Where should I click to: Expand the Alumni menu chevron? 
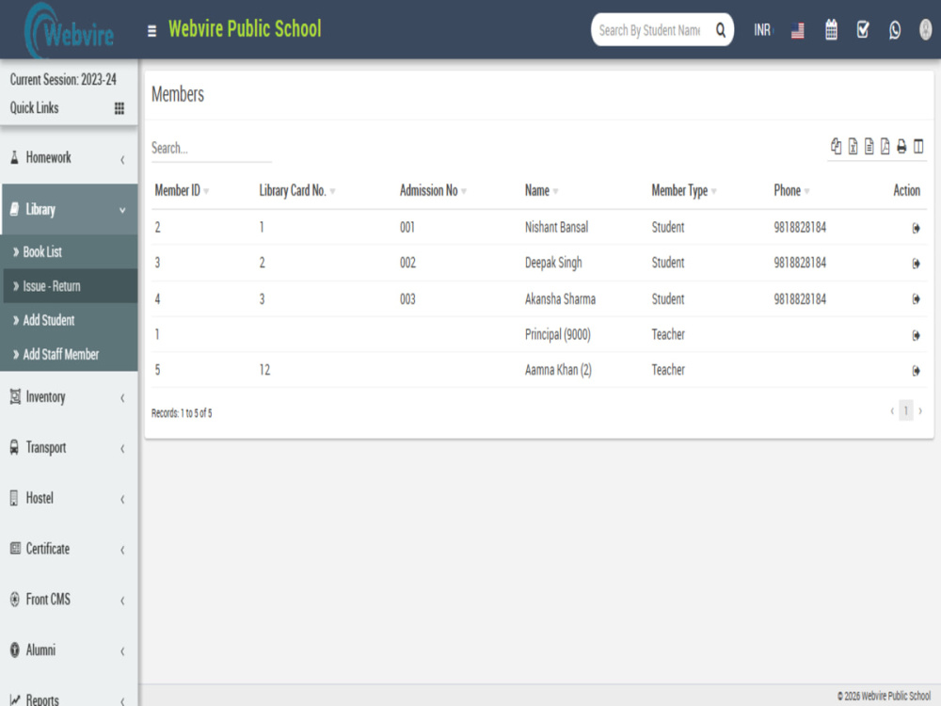tap(122, 650)
